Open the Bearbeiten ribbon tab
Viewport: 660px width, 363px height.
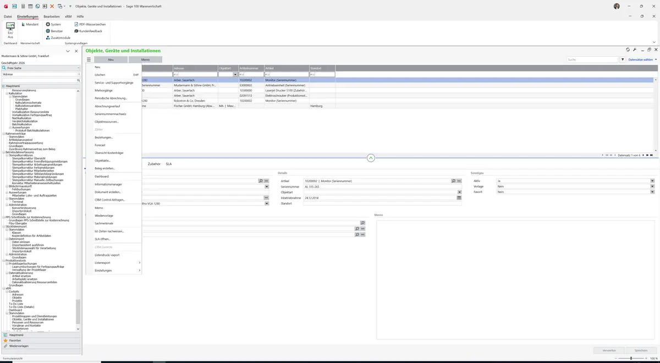point(52,16)
